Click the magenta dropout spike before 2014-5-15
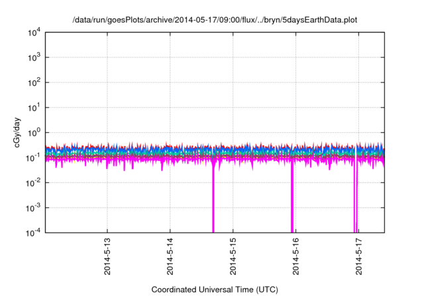 pos(213,198)
